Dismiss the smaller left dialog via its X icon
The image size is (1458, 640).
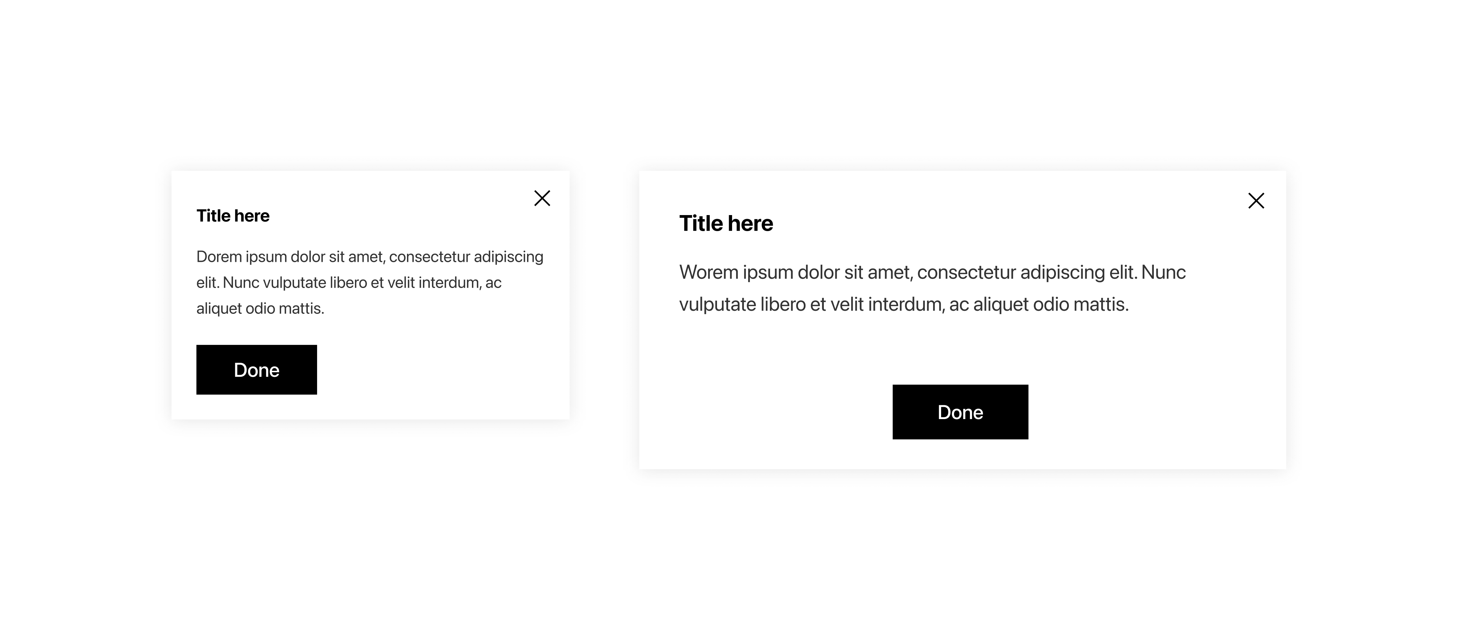[542, 198]
